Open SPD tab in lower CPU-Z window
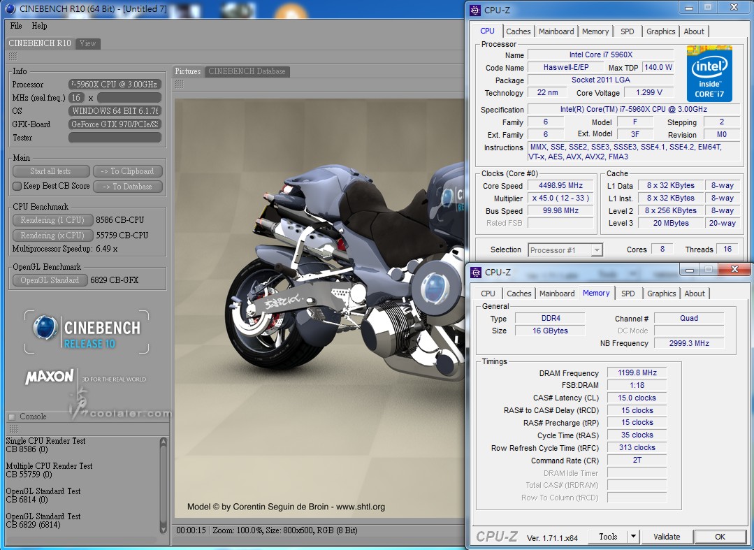Screen dimensions: 754x550 click(628, 294)
